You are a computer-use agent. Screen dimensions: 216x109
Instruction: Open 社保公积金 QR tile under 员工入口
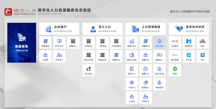point(89,56)
